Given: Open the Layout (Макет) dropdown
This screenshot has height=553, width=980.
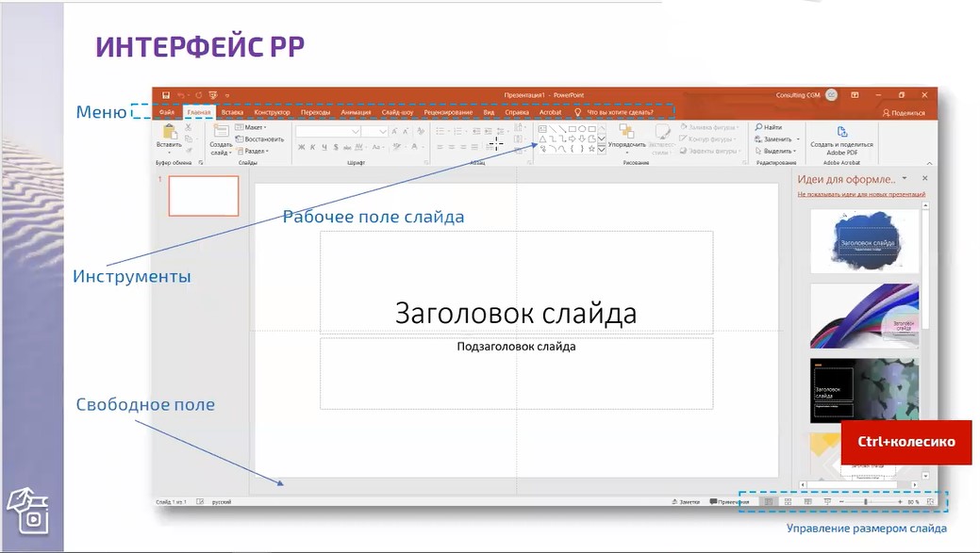Looking at the screenshot, I should [x=251, y=127].
